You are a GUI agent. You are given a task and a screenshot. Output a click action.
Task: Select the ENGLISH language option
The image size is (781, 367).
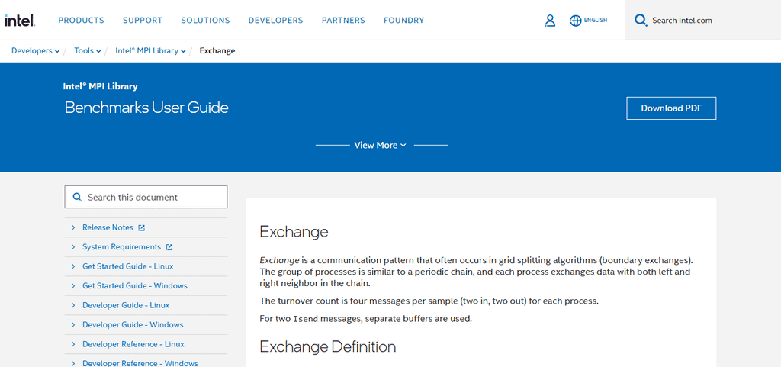[x=595, y=21]
